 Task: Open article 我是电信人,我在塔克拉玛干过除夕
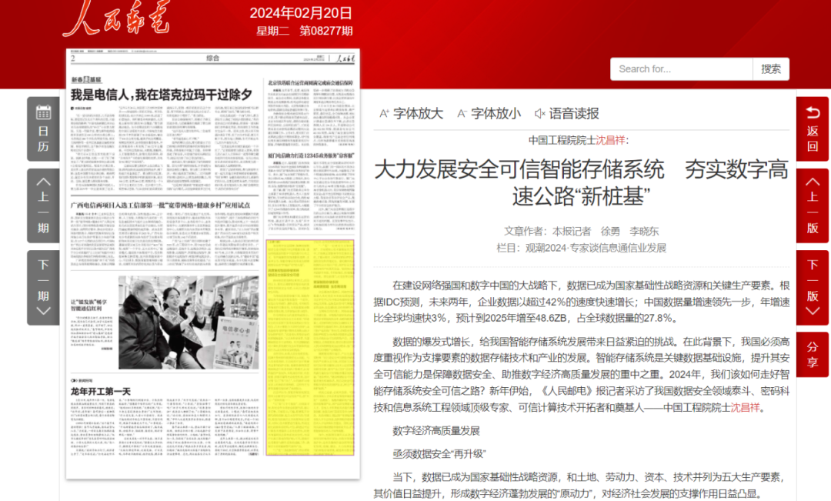(162, 94)
